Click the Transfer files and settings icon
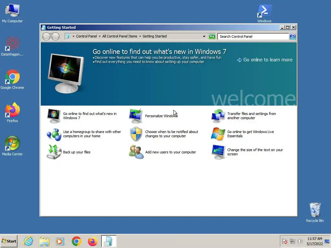The width and height of the screenshot is (331, 248). [218, 116]
